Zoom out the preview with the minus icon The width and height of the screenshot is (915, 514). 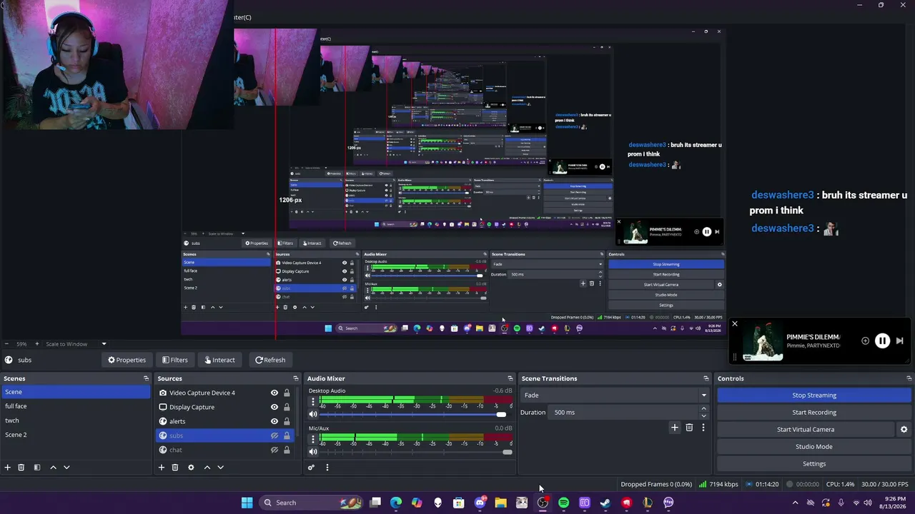6,344
